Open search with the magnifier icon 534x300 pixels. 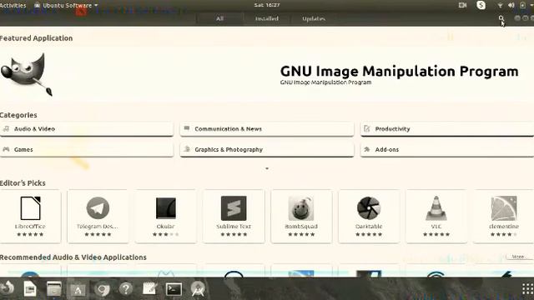[x=501, y=18]
